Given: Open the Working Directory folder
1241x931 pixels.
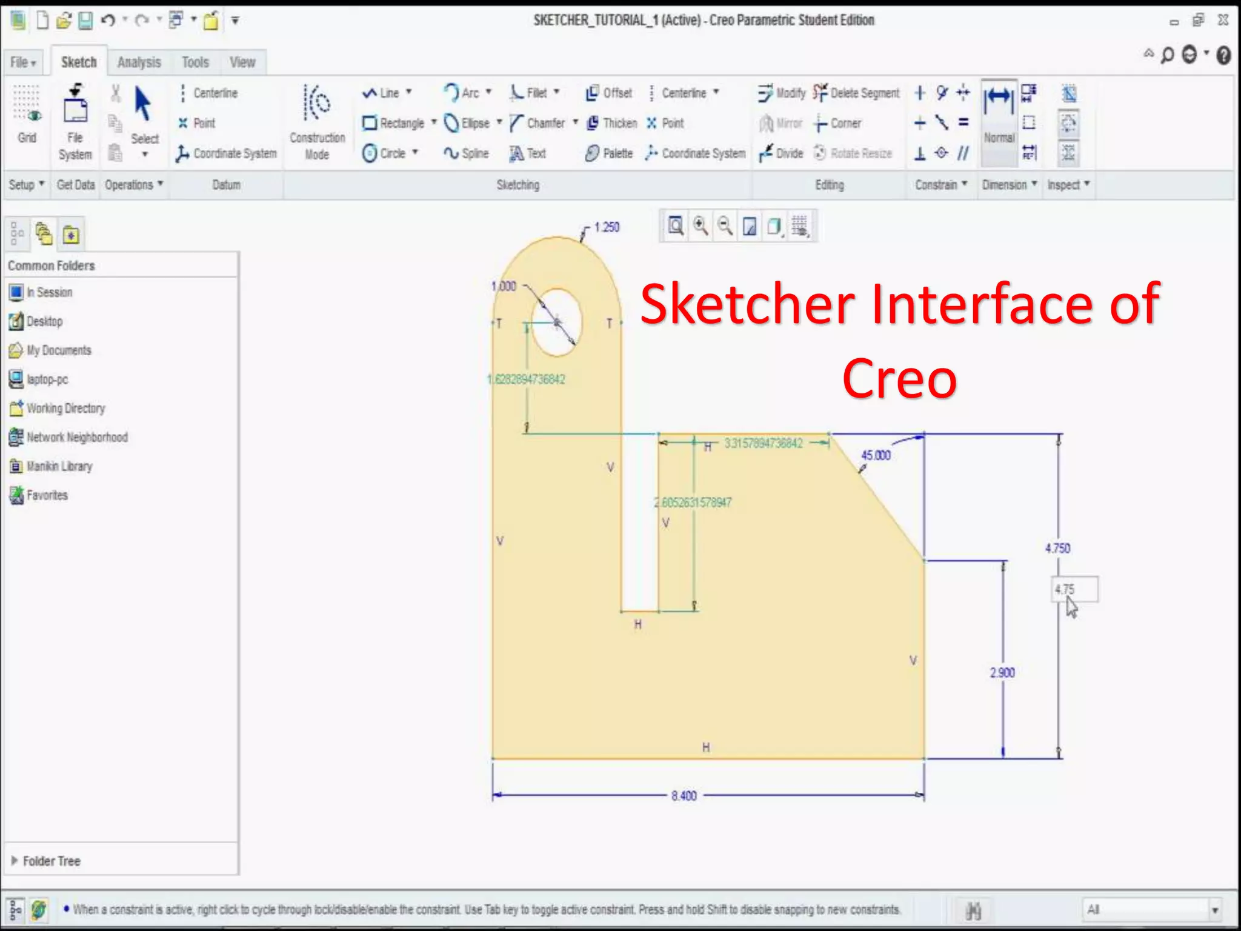Looking at the screenshot, I should coord(58,408).
